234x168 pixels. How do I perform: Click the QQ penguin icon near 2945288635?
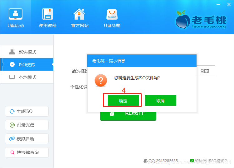point(145,161)
